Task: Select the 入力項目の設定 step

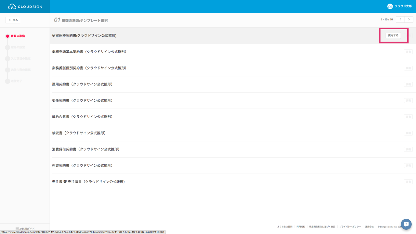Action: 18,58
